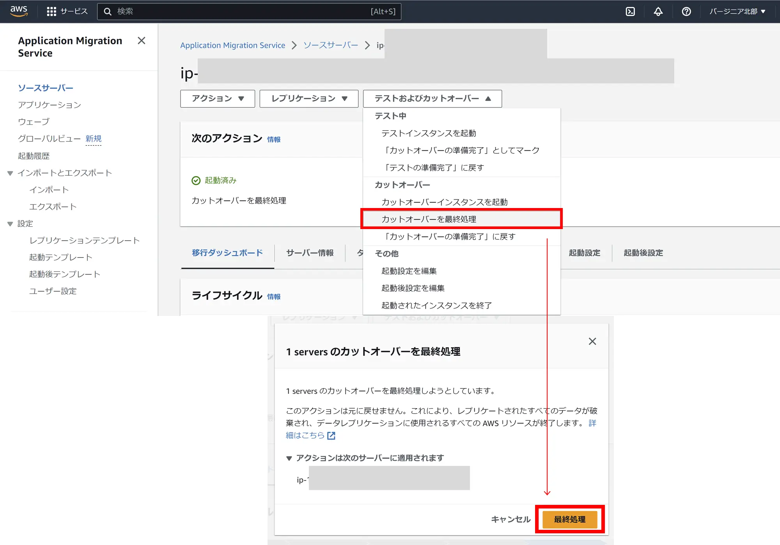780x545 pixels.
Task: Open エクスポート in the sidebar
Action: 53,206
